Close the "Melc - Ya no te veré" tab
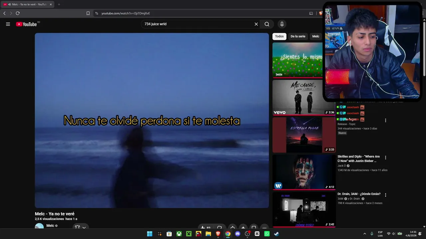Screen dimensions: 426x239 click(51, 4)
